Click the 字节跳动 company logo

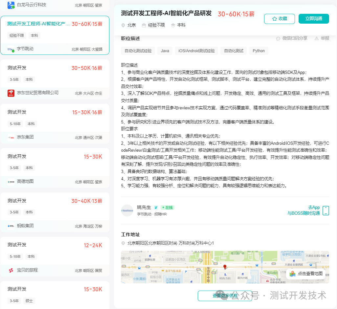(11, 49)
